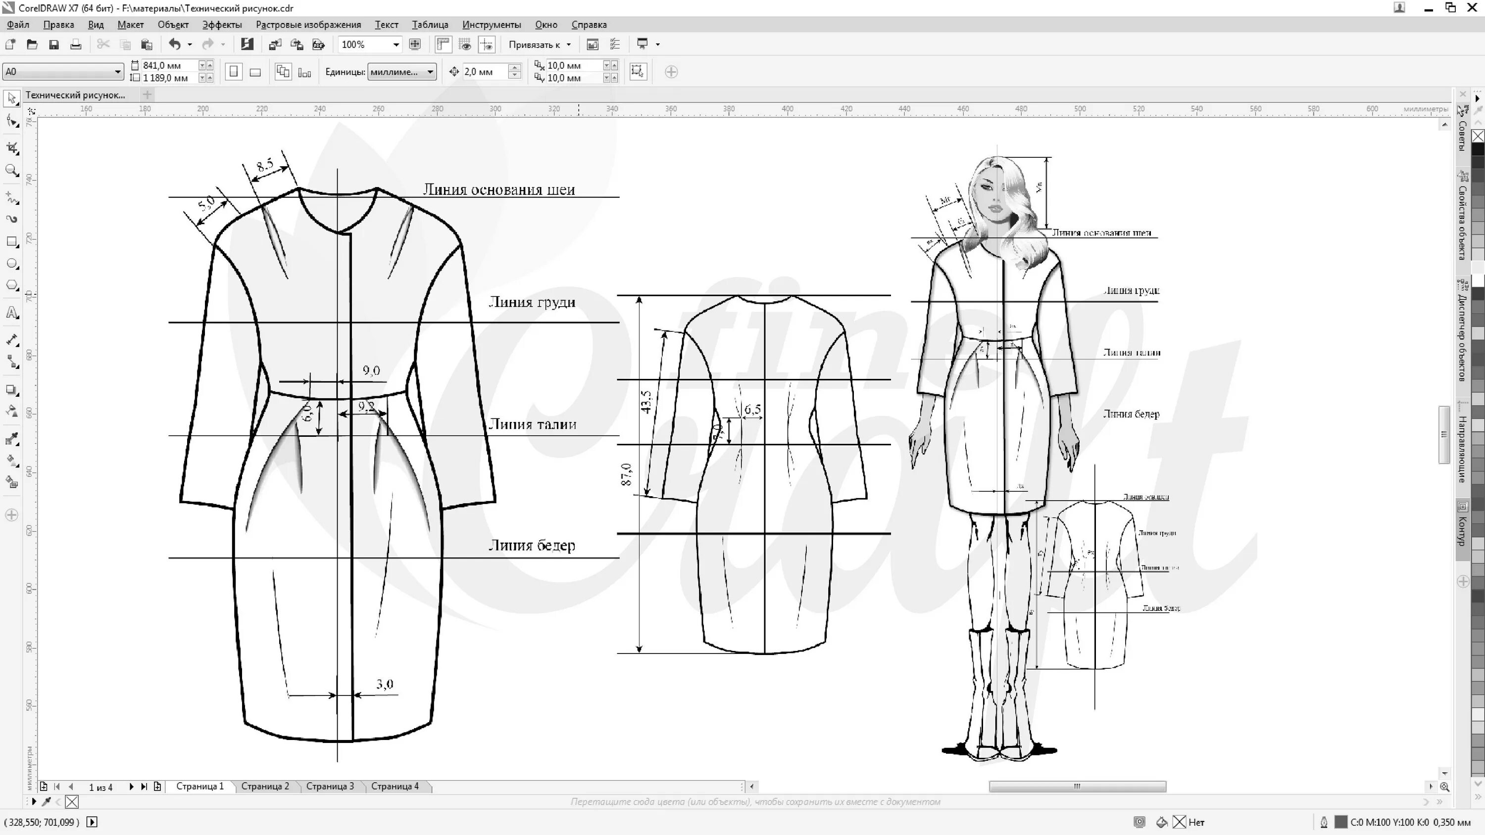Screen dimensions: 1485x835
Task: Open the 100% zoom level dropdown
Action: [396, 45]
